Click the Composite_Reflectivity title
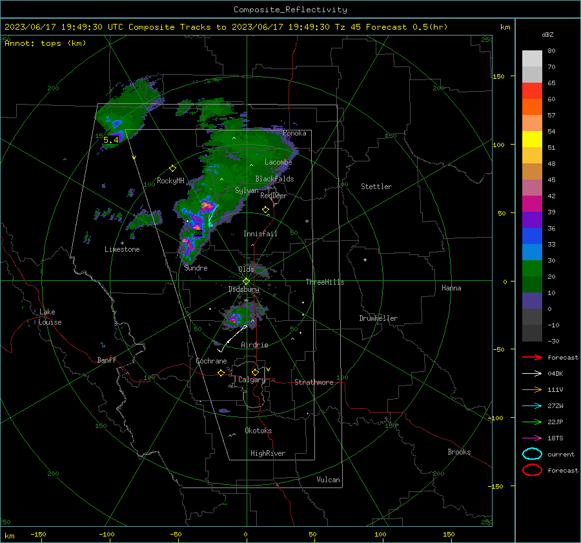581x543 pixels. coord(290,10)
